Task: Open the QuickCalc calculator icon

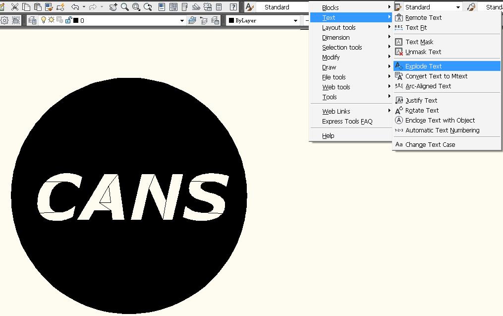Action: click(219, 7)
